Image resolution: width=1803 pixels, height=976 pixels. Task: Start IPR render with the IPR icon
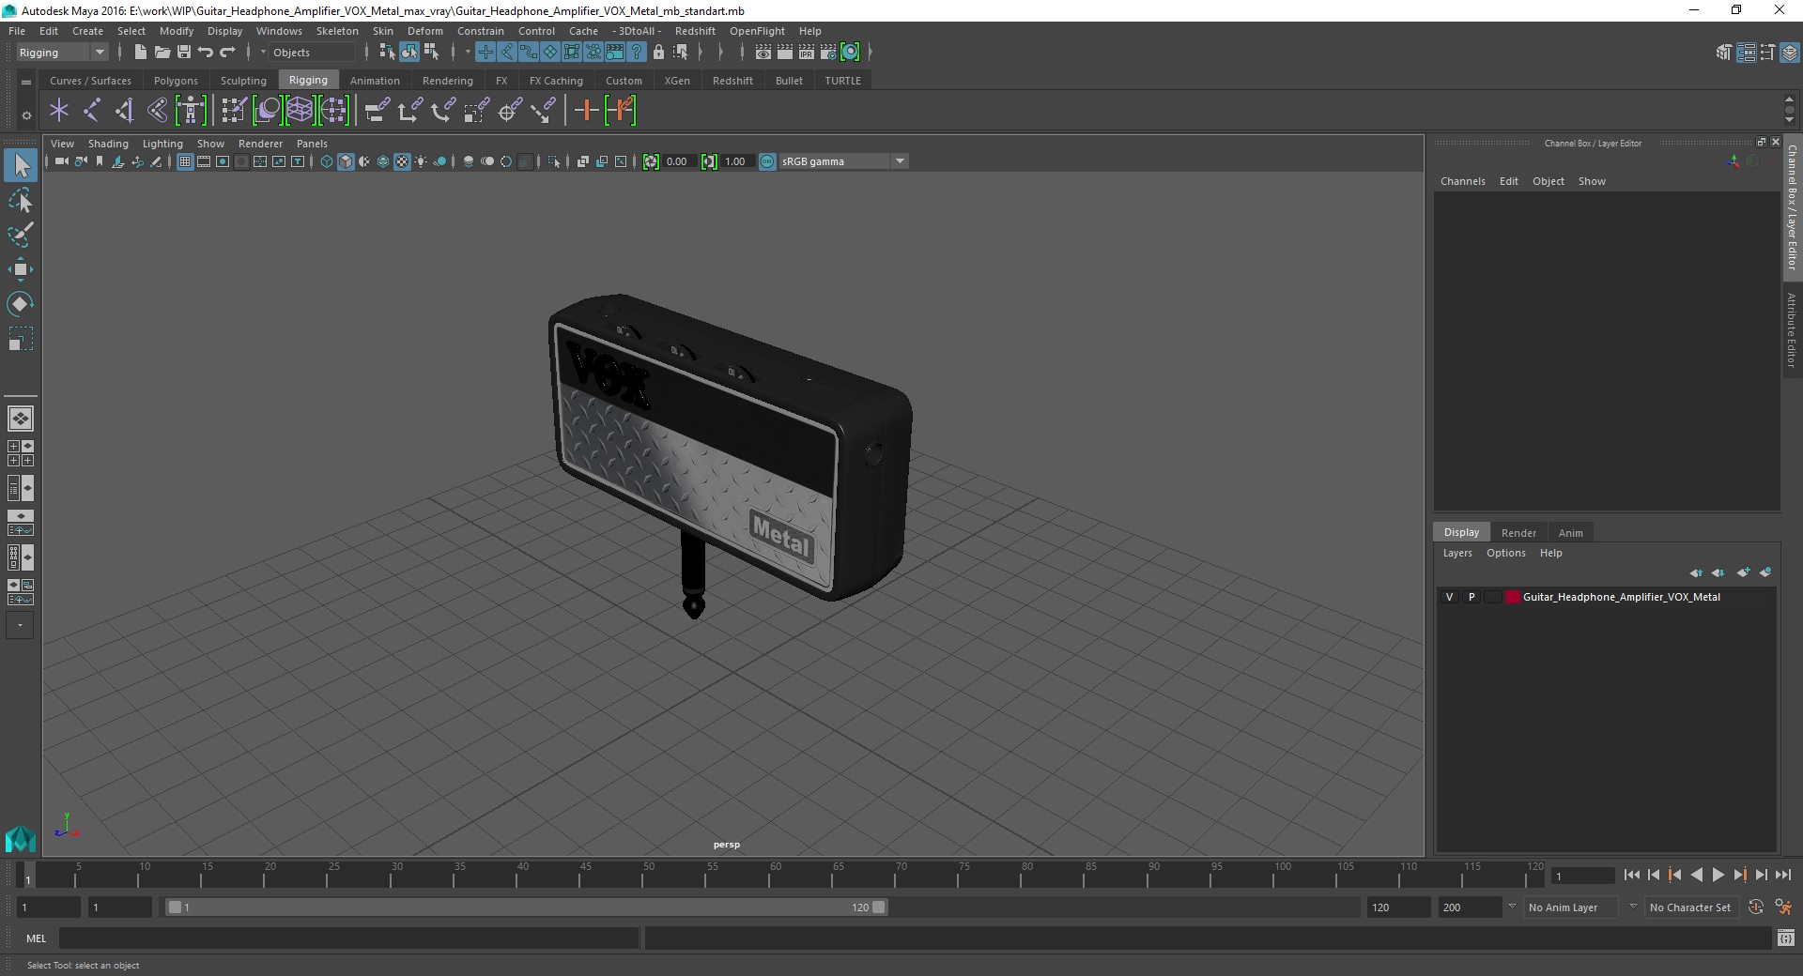807,53
